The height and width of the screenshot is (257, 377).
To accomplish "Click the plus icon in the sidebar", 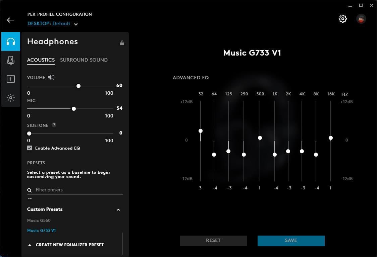I will point(10,79).
